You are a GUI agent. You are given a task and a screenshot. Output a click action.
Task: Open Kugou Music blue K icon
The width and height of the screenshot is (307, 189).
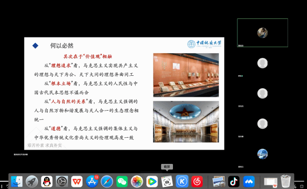tap(182, 181)
